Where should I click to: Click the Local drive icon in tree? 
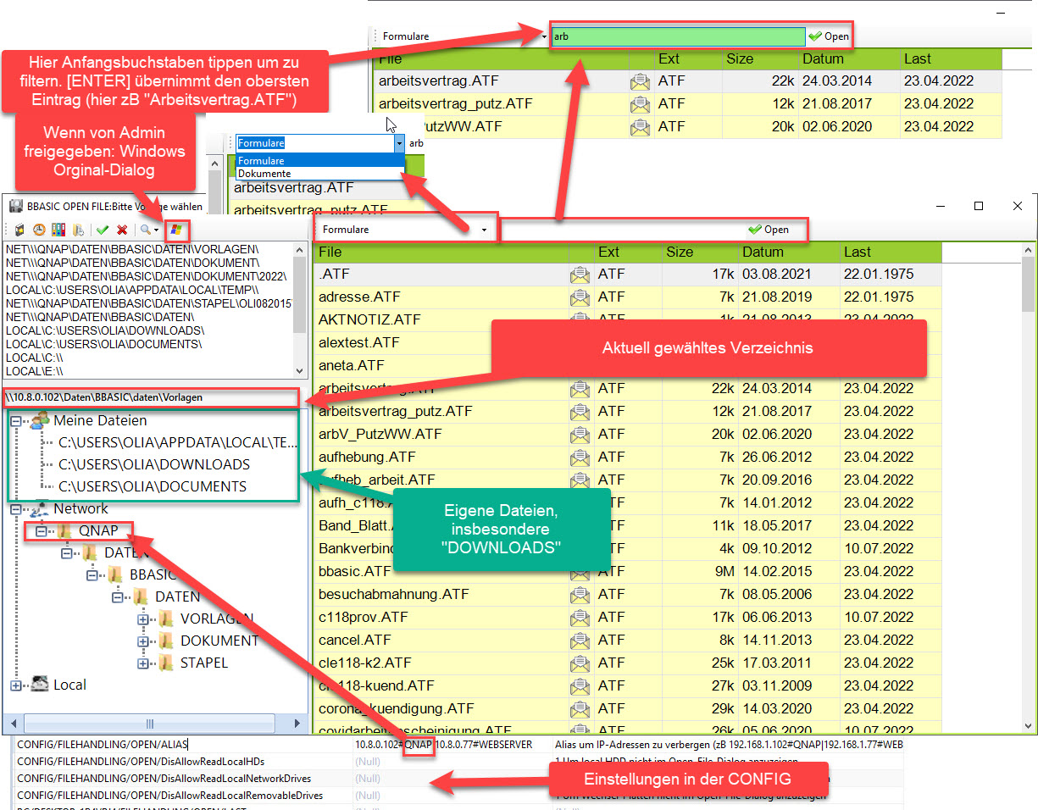click(39, 685)
